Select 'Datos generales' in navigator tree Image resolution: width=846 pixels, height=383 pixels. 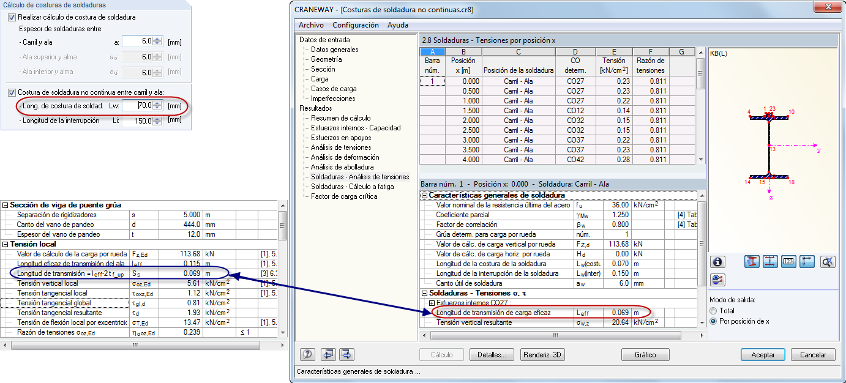[335, 50]
